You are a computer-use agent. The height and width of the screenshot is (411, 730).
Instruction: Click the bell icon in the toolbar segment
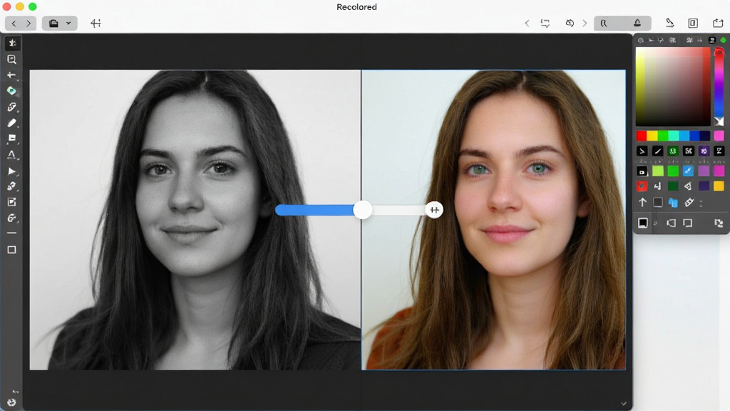(637, 23)
